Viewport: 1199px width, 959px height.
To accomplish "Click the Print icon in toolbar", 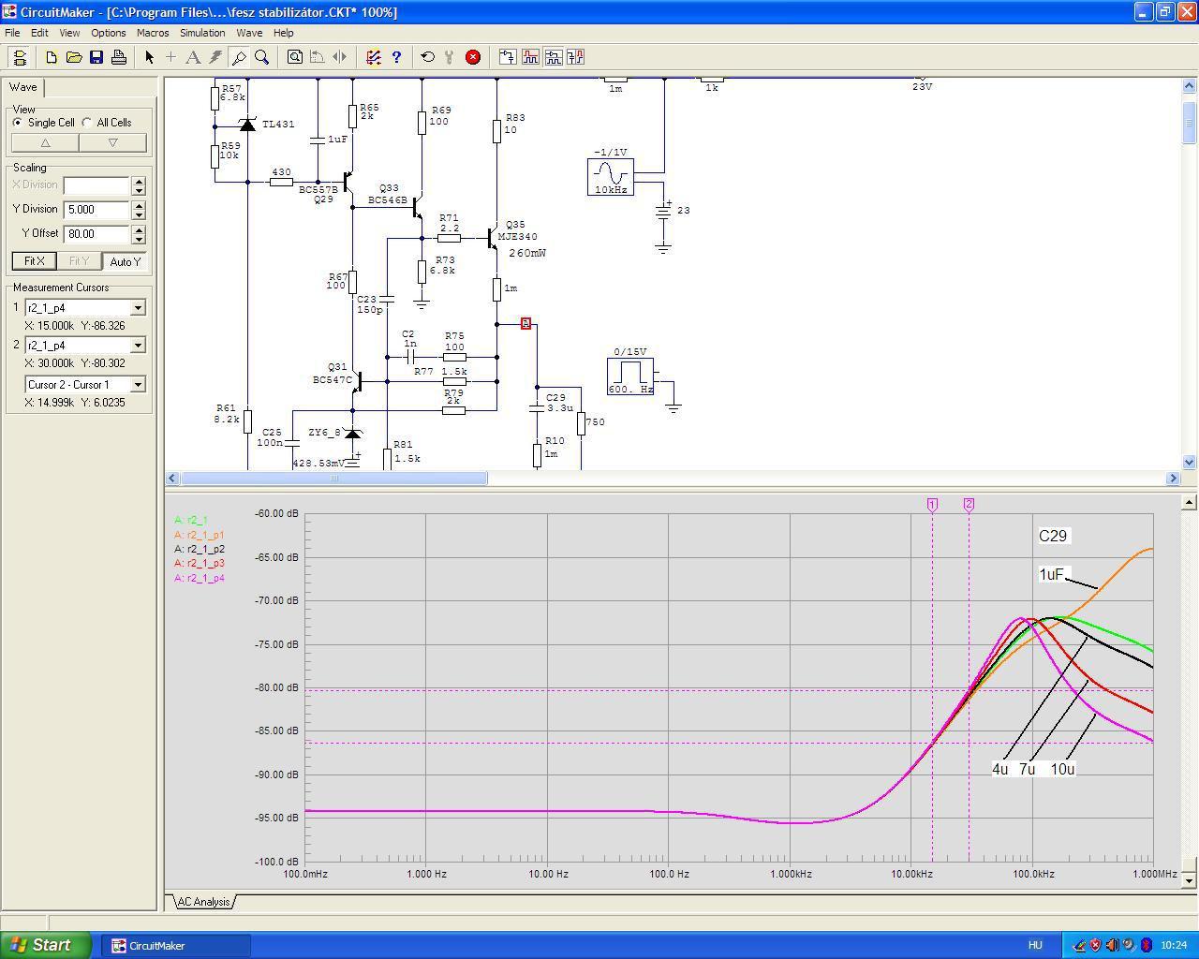I will click(x=119, y=57).
